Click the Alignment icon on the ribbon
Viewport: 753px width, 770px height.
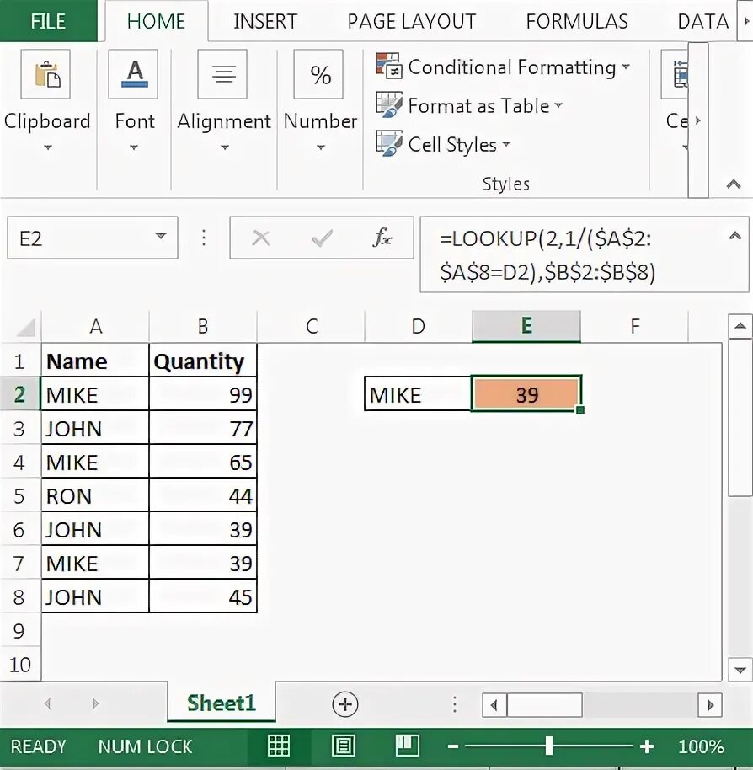coord(222,74)
